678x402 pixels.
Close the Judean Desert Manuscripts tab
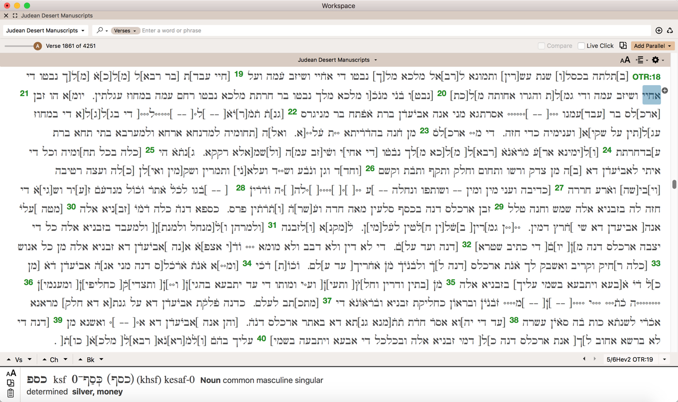click(x=6, y=16)
